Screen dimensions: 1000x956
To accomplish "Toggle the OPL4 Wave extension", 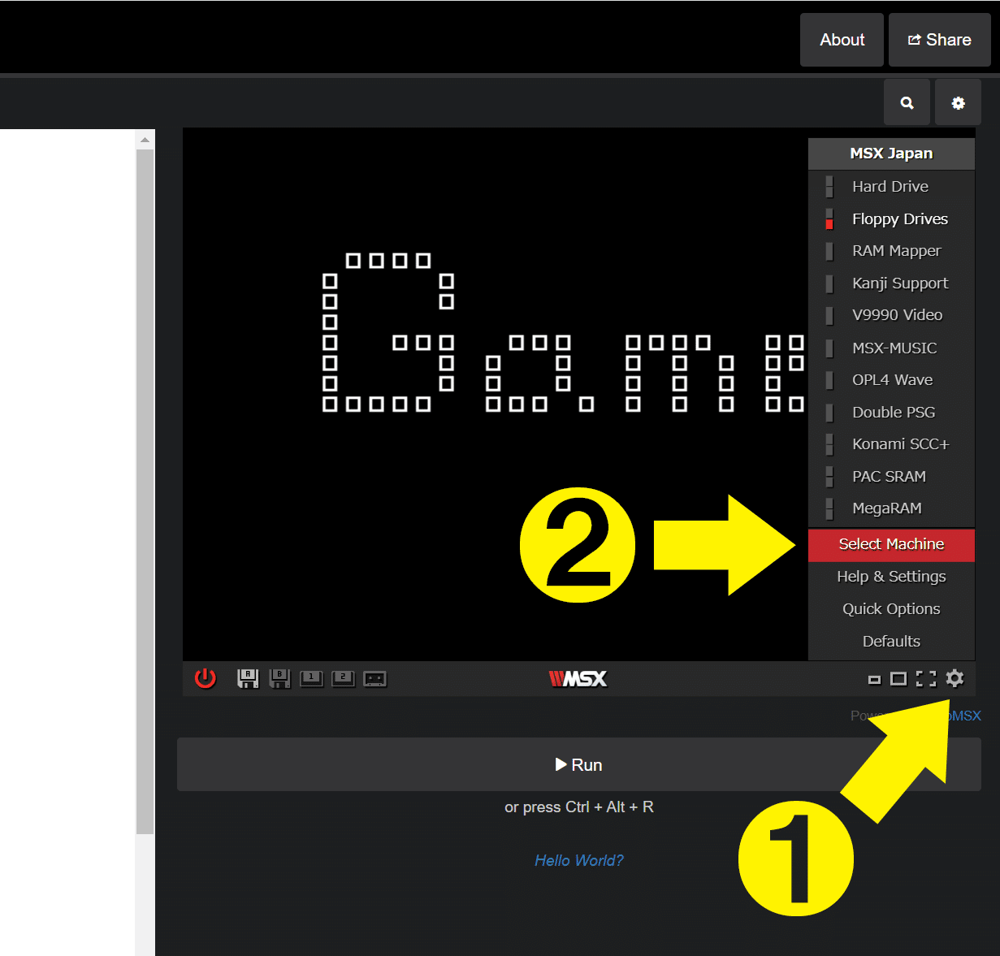I will click(x=891, y=380).
